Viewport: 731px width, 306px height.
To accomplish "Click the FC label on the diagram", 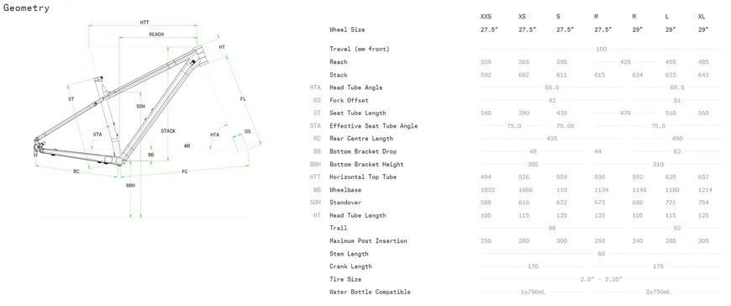I will pos(185,171).
